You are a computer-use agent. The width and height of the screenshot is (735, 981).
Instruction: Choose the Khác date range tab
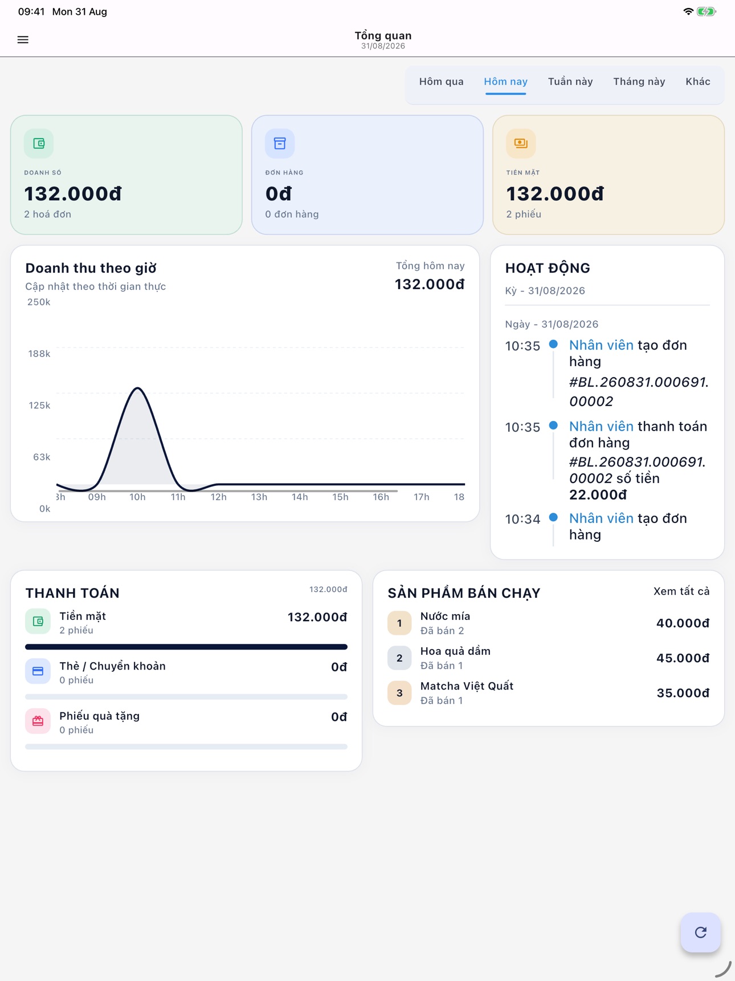698,82
